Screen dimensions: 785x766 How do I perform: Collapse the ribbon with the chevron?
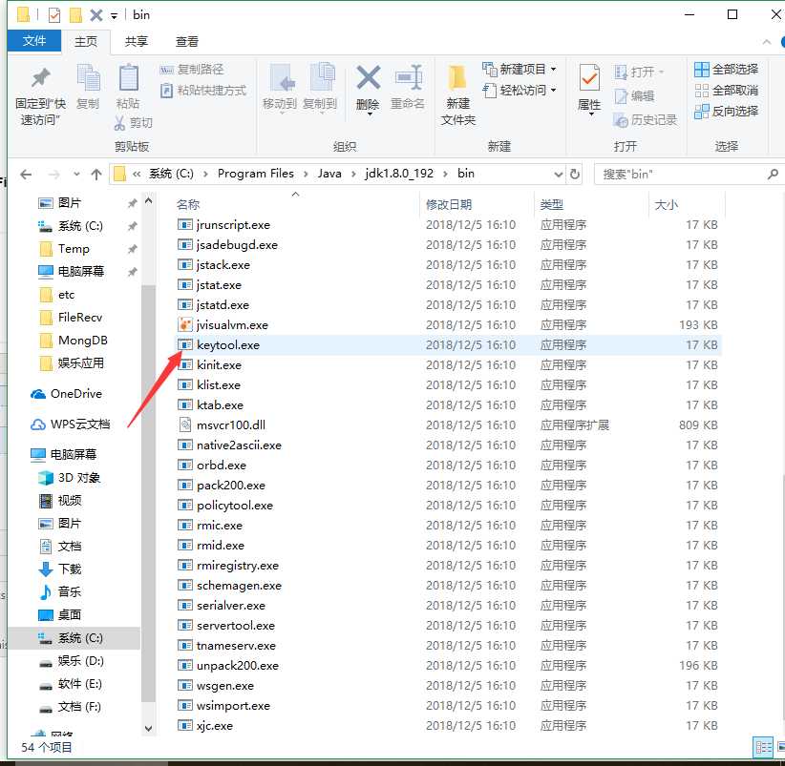point(767,42)
